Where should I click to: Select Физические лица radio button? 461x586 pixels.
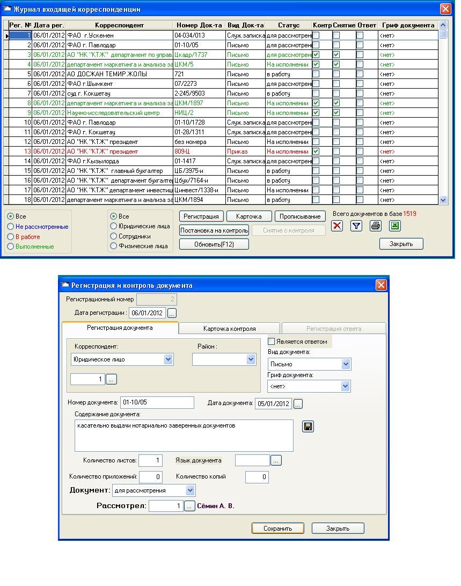(x=113, y=246)
